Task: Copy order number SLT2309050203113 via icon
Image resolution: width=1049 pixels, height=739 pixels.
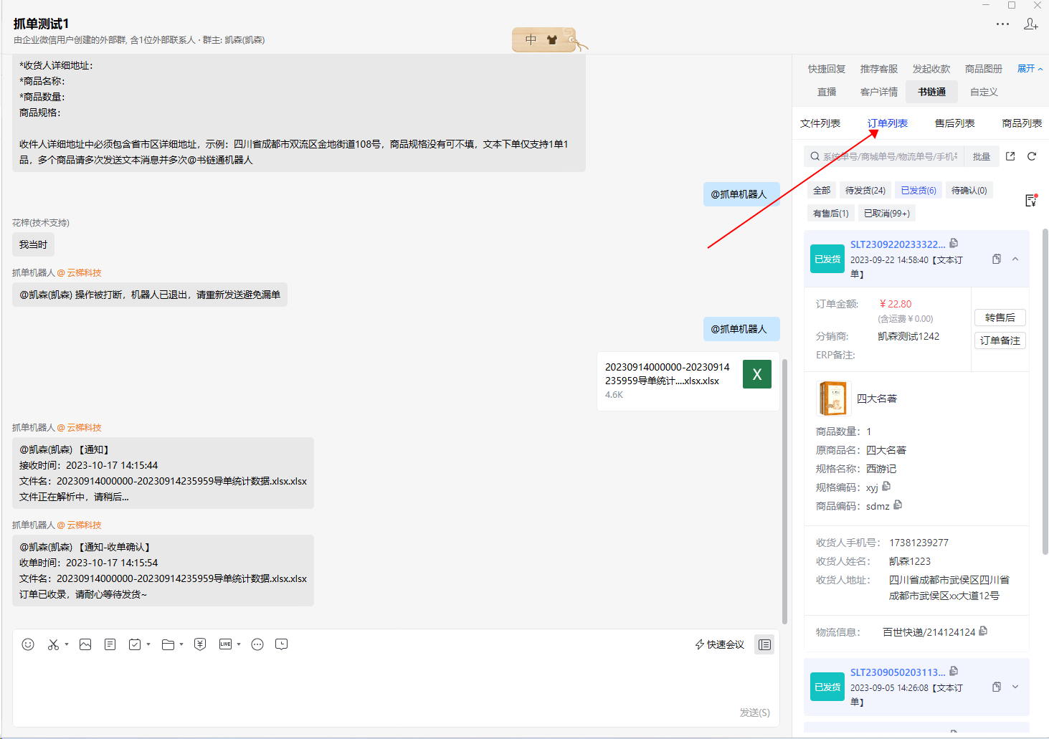Action: (x=954, y=671)
